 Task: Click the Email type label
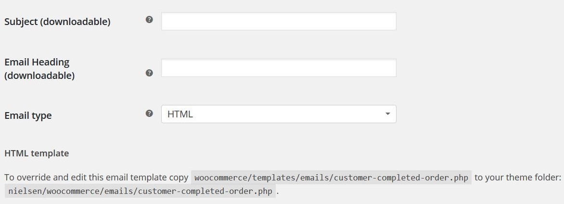pos(28,115)
